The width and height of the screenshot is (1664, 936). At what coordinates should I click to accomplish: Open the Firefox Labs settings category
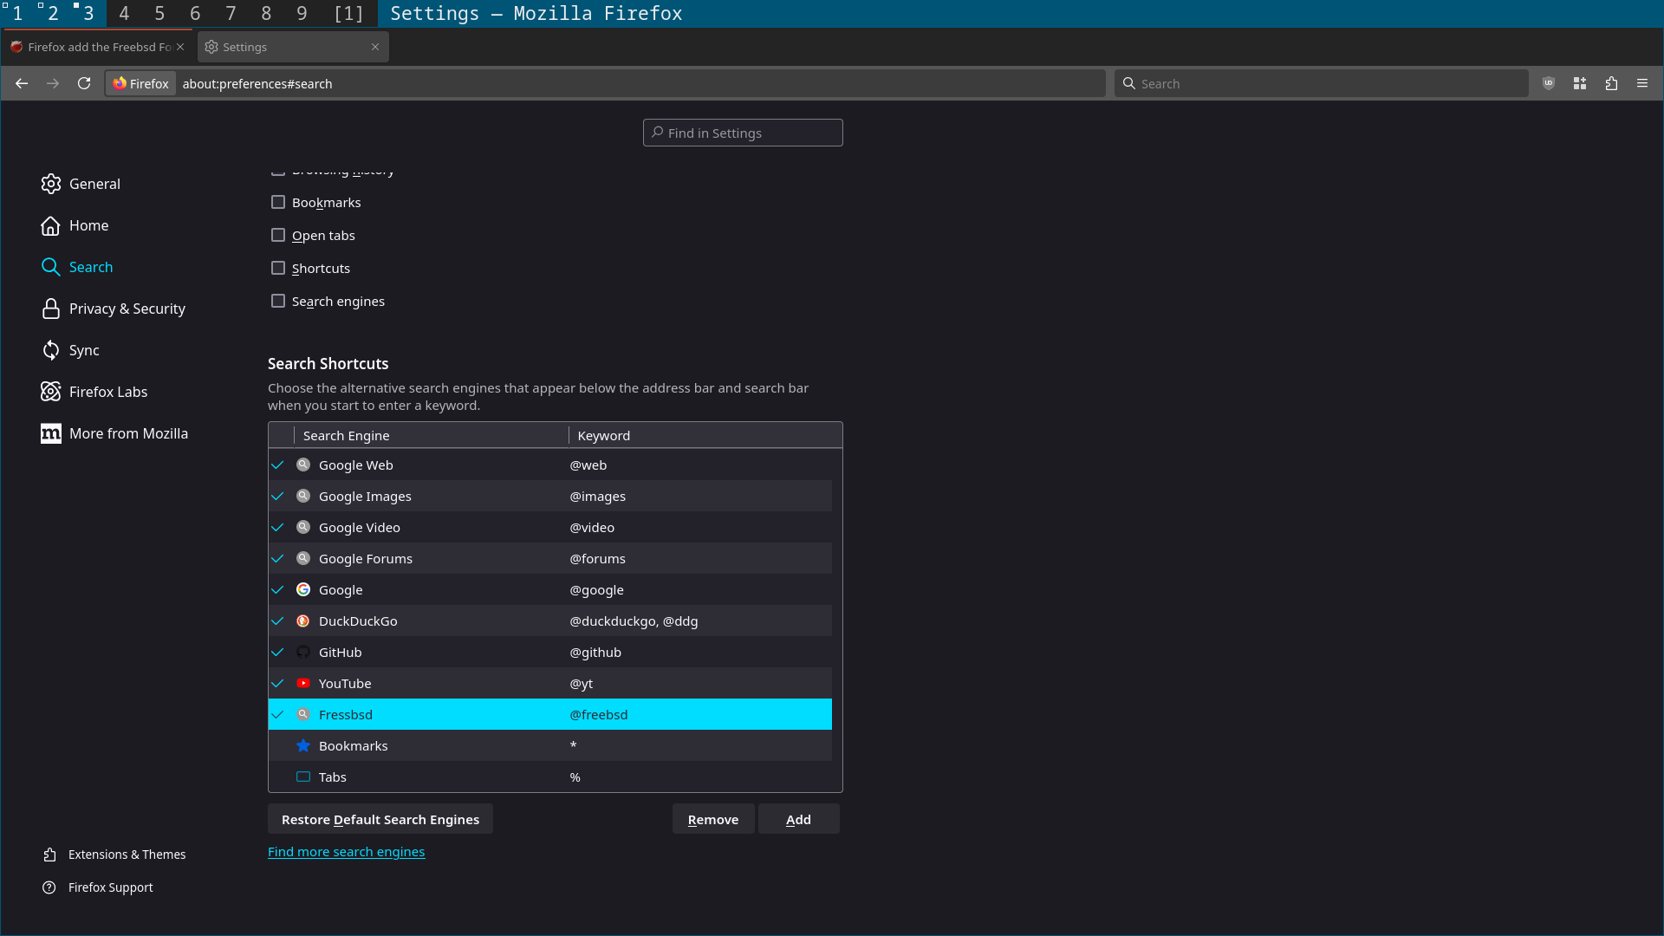(x=107, y=392)
